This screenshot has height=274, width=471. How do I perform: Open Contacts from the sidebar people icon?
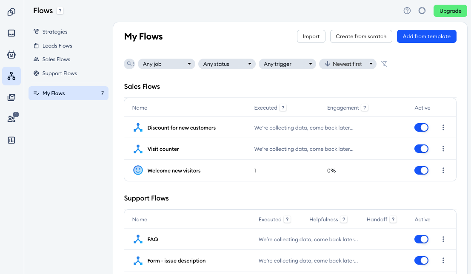(11, 119)
